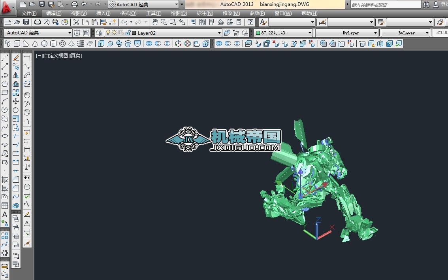Open the 修改(M) menu
The width and height of the screenshot is (448, 280).
pos(231,13)
